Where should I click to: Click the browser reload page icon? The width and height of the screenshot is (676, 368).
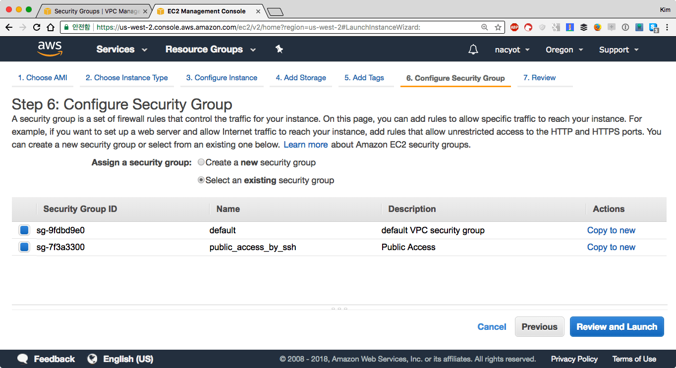tap(37, 27)
